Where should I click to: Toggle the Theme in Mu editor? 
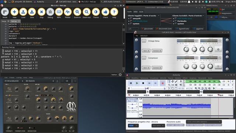(x=96, y=12)
